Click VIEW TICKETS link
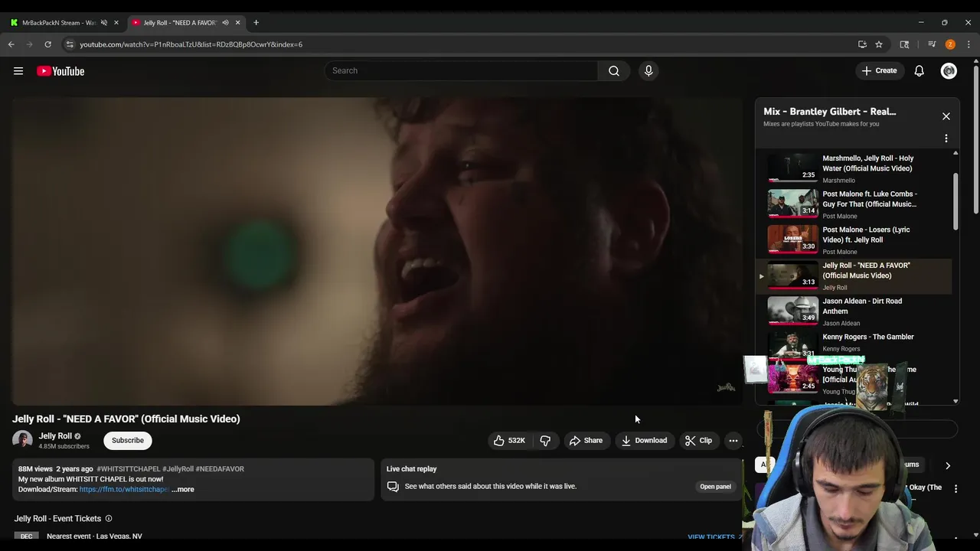Screen dimensions: 980x551 click(x=711, y=537)
